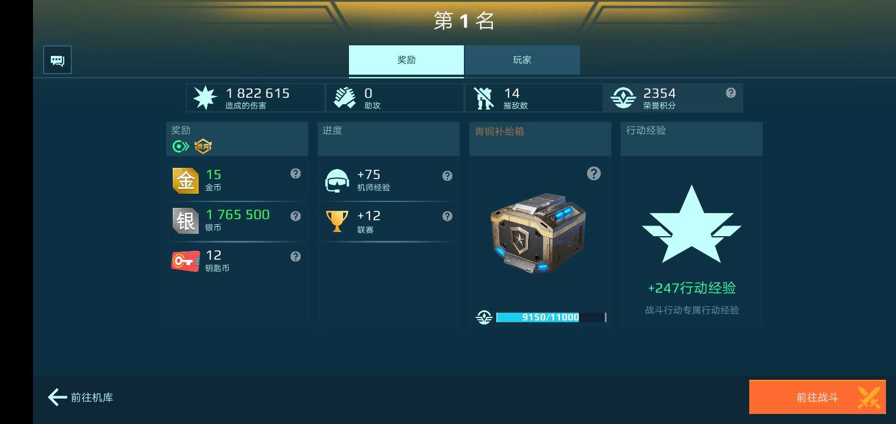Click the pilot helmet experience icon
This screenshot has width=896, height=424.
[x=337, y=181]
